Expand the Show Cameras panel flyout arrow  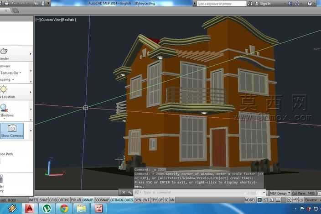click(31, 130)
